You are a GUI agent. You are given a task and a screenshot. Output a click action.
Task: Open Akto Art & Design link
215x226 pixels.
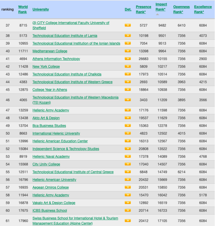pos(46,118)
